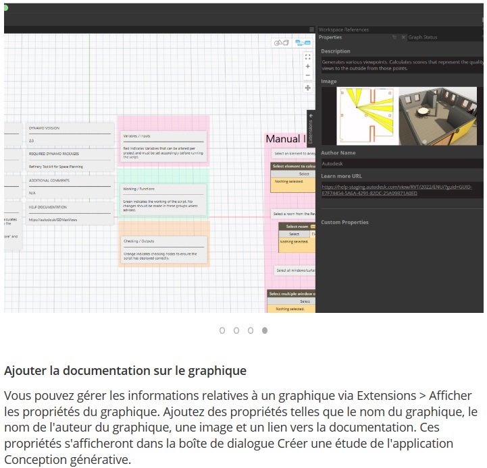
Task: Switch to 3D background preview view
Action: tap(280, 43)
